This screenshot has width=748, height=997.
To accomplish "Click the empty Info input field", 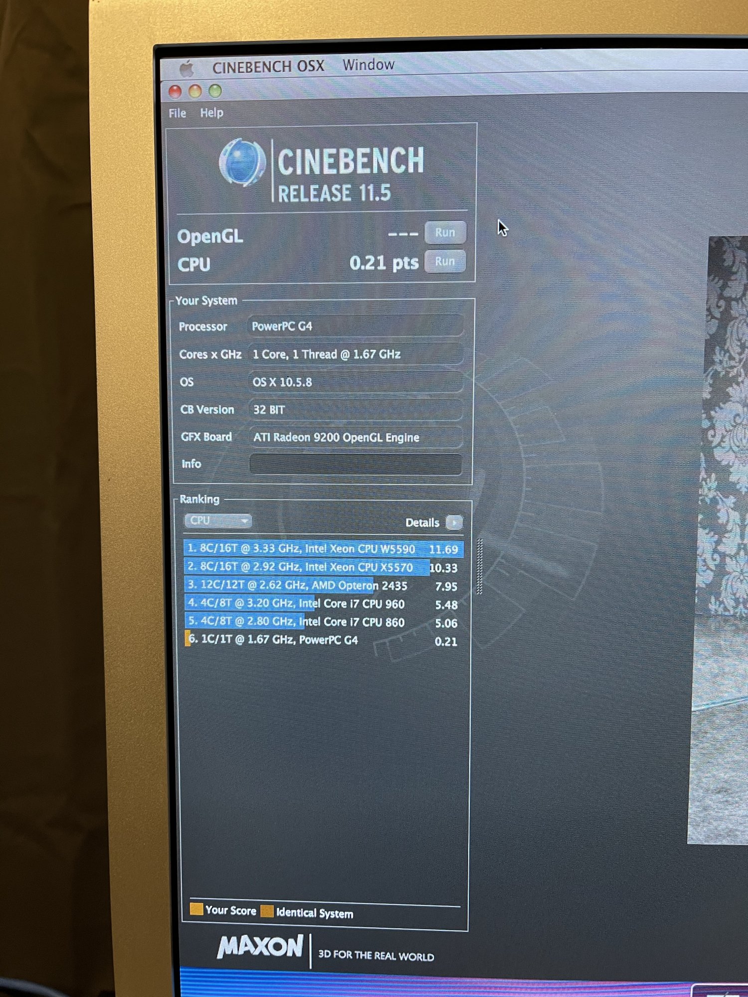I will tap(356, 464).
